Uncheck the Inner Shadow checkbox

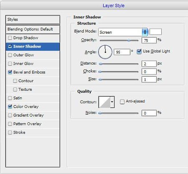[x=10, y=46]
